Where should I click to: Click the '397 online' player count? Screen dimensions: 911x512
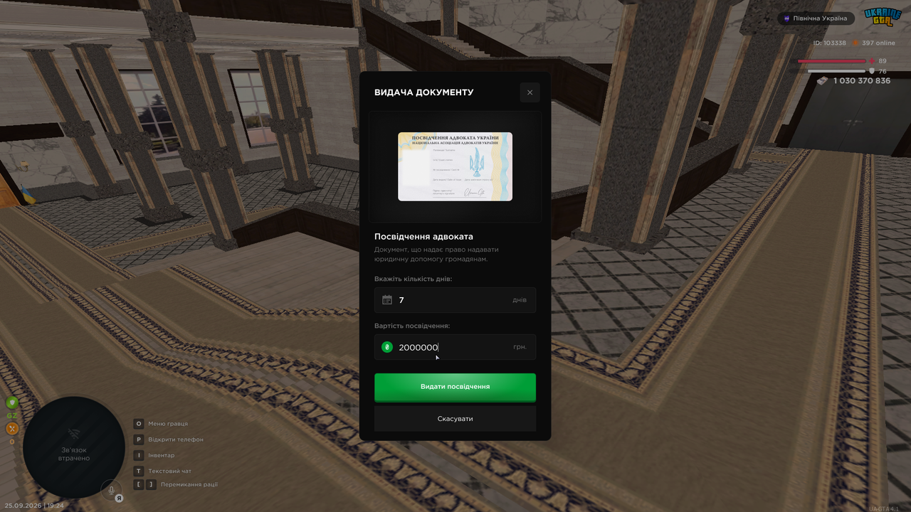878,43
